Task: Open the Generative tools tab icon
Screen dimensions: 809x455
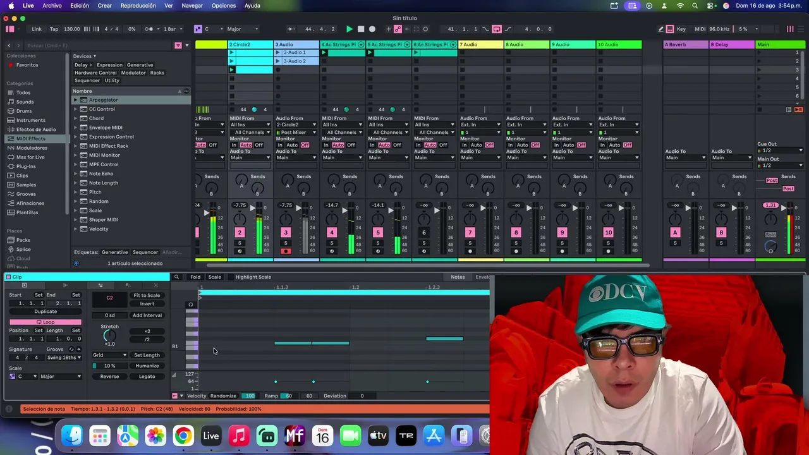Action: click(155, 285)
